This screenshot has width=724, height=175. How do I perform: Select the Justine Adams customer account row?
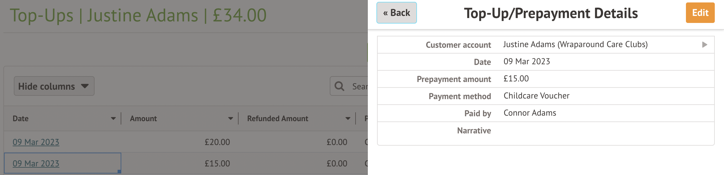pyautogui.click(x=575, y=45)
